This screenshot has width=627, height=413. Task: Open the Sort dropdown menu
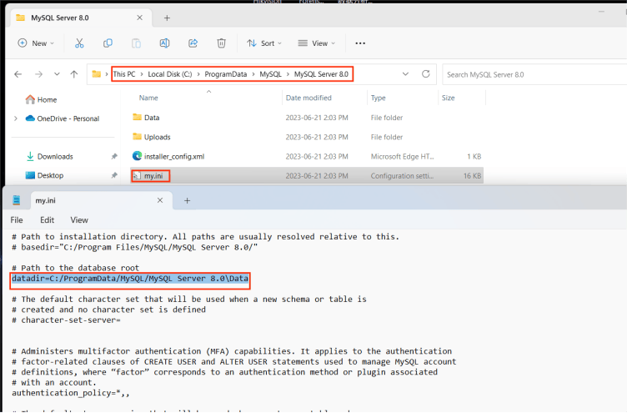point(264,43)
